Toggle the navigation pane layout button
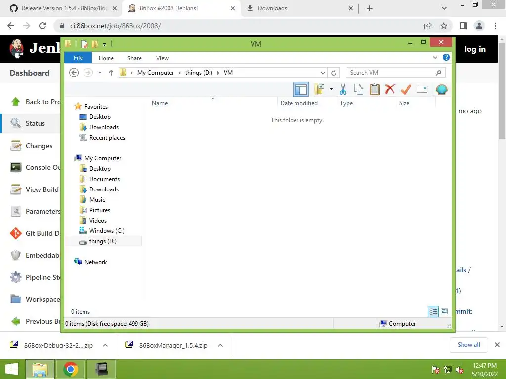 (301, 90)
